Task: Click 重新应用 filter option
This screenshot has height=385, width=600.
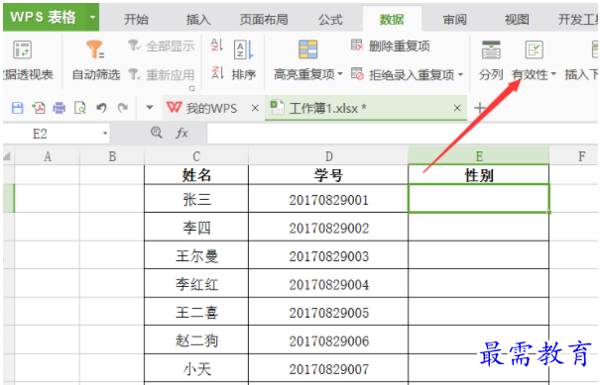Action: point(162,74)
